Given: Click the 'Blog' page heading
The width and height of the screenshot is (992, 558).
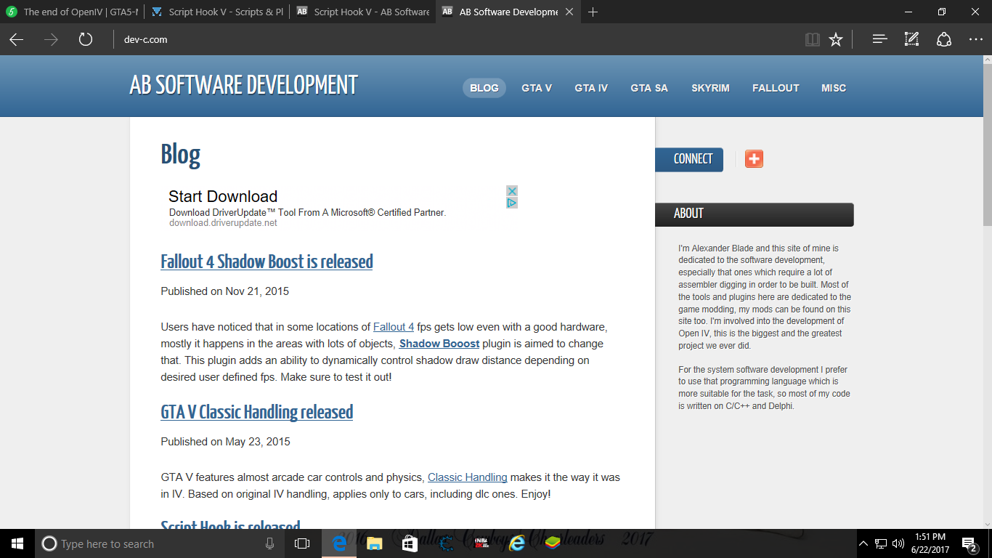Looking at the screenshot, I should point(180,155).
